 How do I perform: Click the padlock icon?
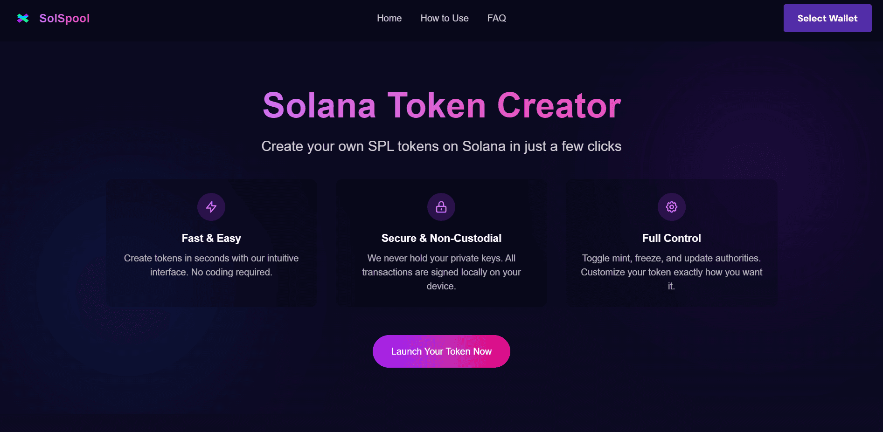point(441,207)
